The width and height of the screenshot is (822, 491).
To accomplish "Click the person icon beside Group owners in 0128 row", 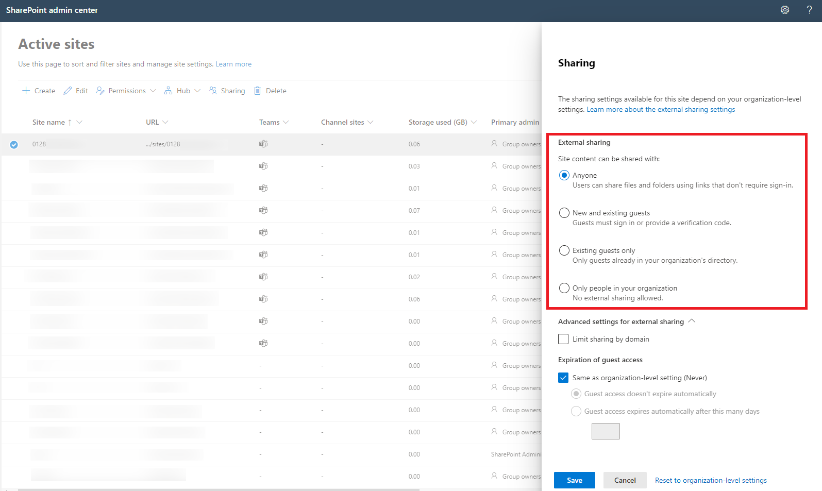I will click(494, 144).
